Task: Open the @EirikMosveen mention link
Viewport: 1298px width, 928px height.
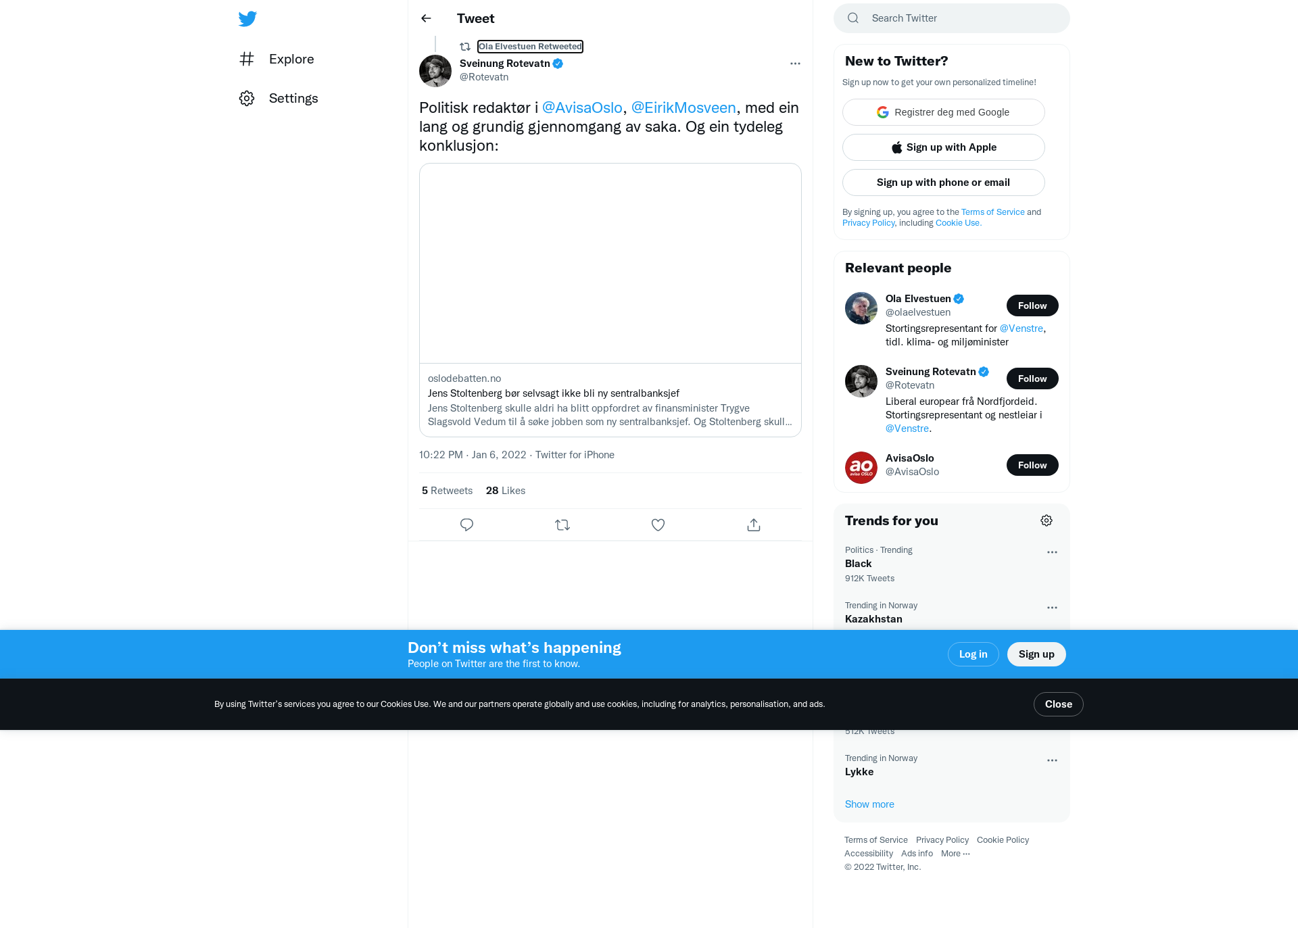Action: [x=683, y=107]
